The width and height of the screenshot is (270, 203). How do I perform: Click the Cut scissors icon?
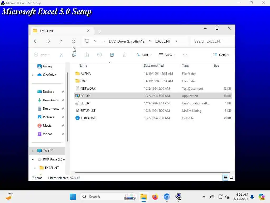(x=61, y=55)
